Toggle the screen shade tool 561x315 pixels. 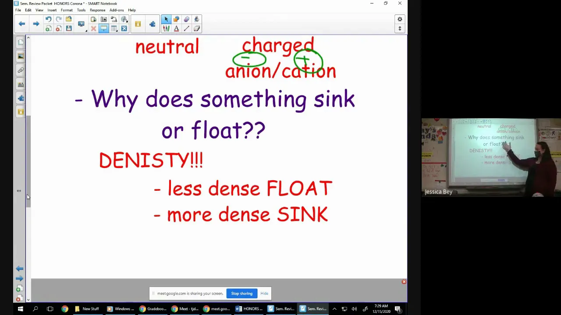(x=103, y=28)
